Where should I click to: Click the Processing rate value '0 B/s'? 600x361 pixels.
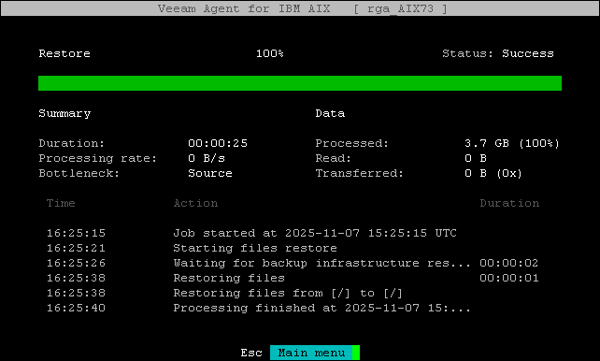pyautogui.click(x=207, y=158)
